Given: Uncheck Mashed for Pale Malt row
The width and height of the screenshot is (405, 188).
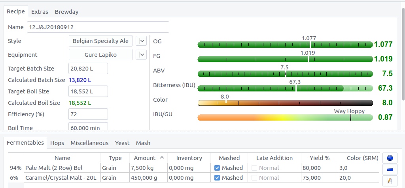Looking at the screenshot, I should [217, 168].
